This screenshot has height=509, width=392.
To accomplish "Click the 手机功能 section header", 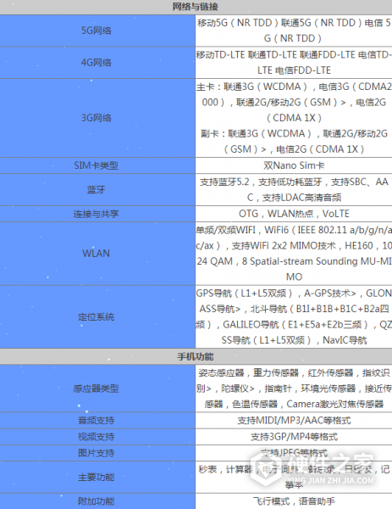I will 196,357.
